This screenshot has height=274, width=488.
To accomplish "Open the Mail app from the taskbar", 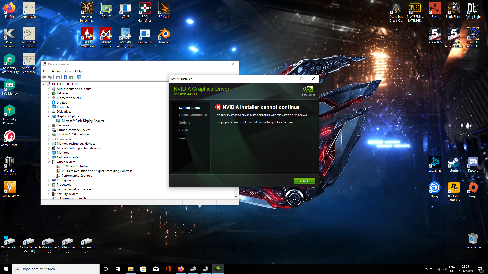I will [156, 269].
